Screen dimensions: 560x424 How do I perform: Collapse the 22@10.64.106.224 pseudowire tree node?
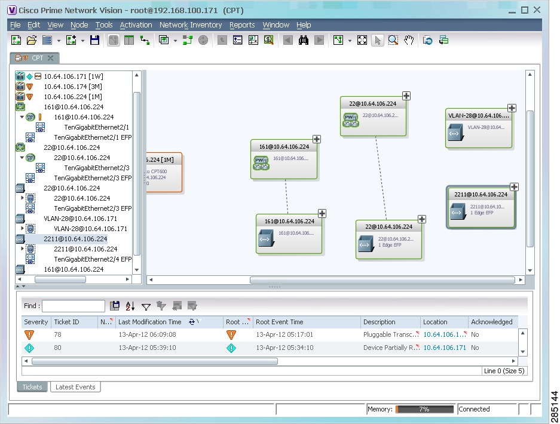point(22,158)
